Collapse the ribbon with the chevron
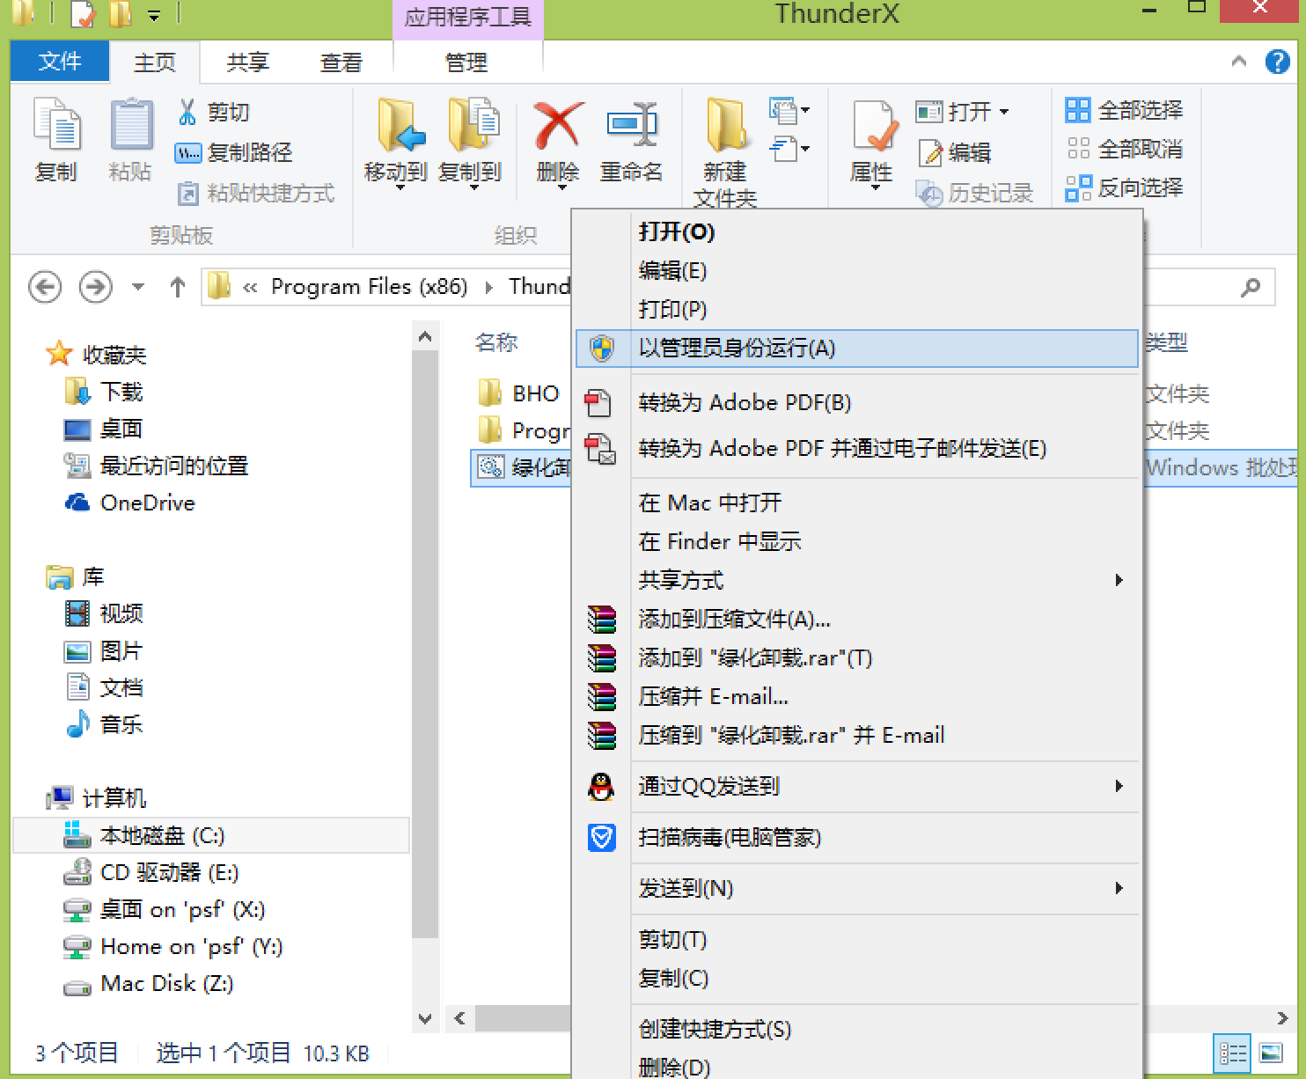This screenshot has height=1079, width=1306. point(1239,62)
